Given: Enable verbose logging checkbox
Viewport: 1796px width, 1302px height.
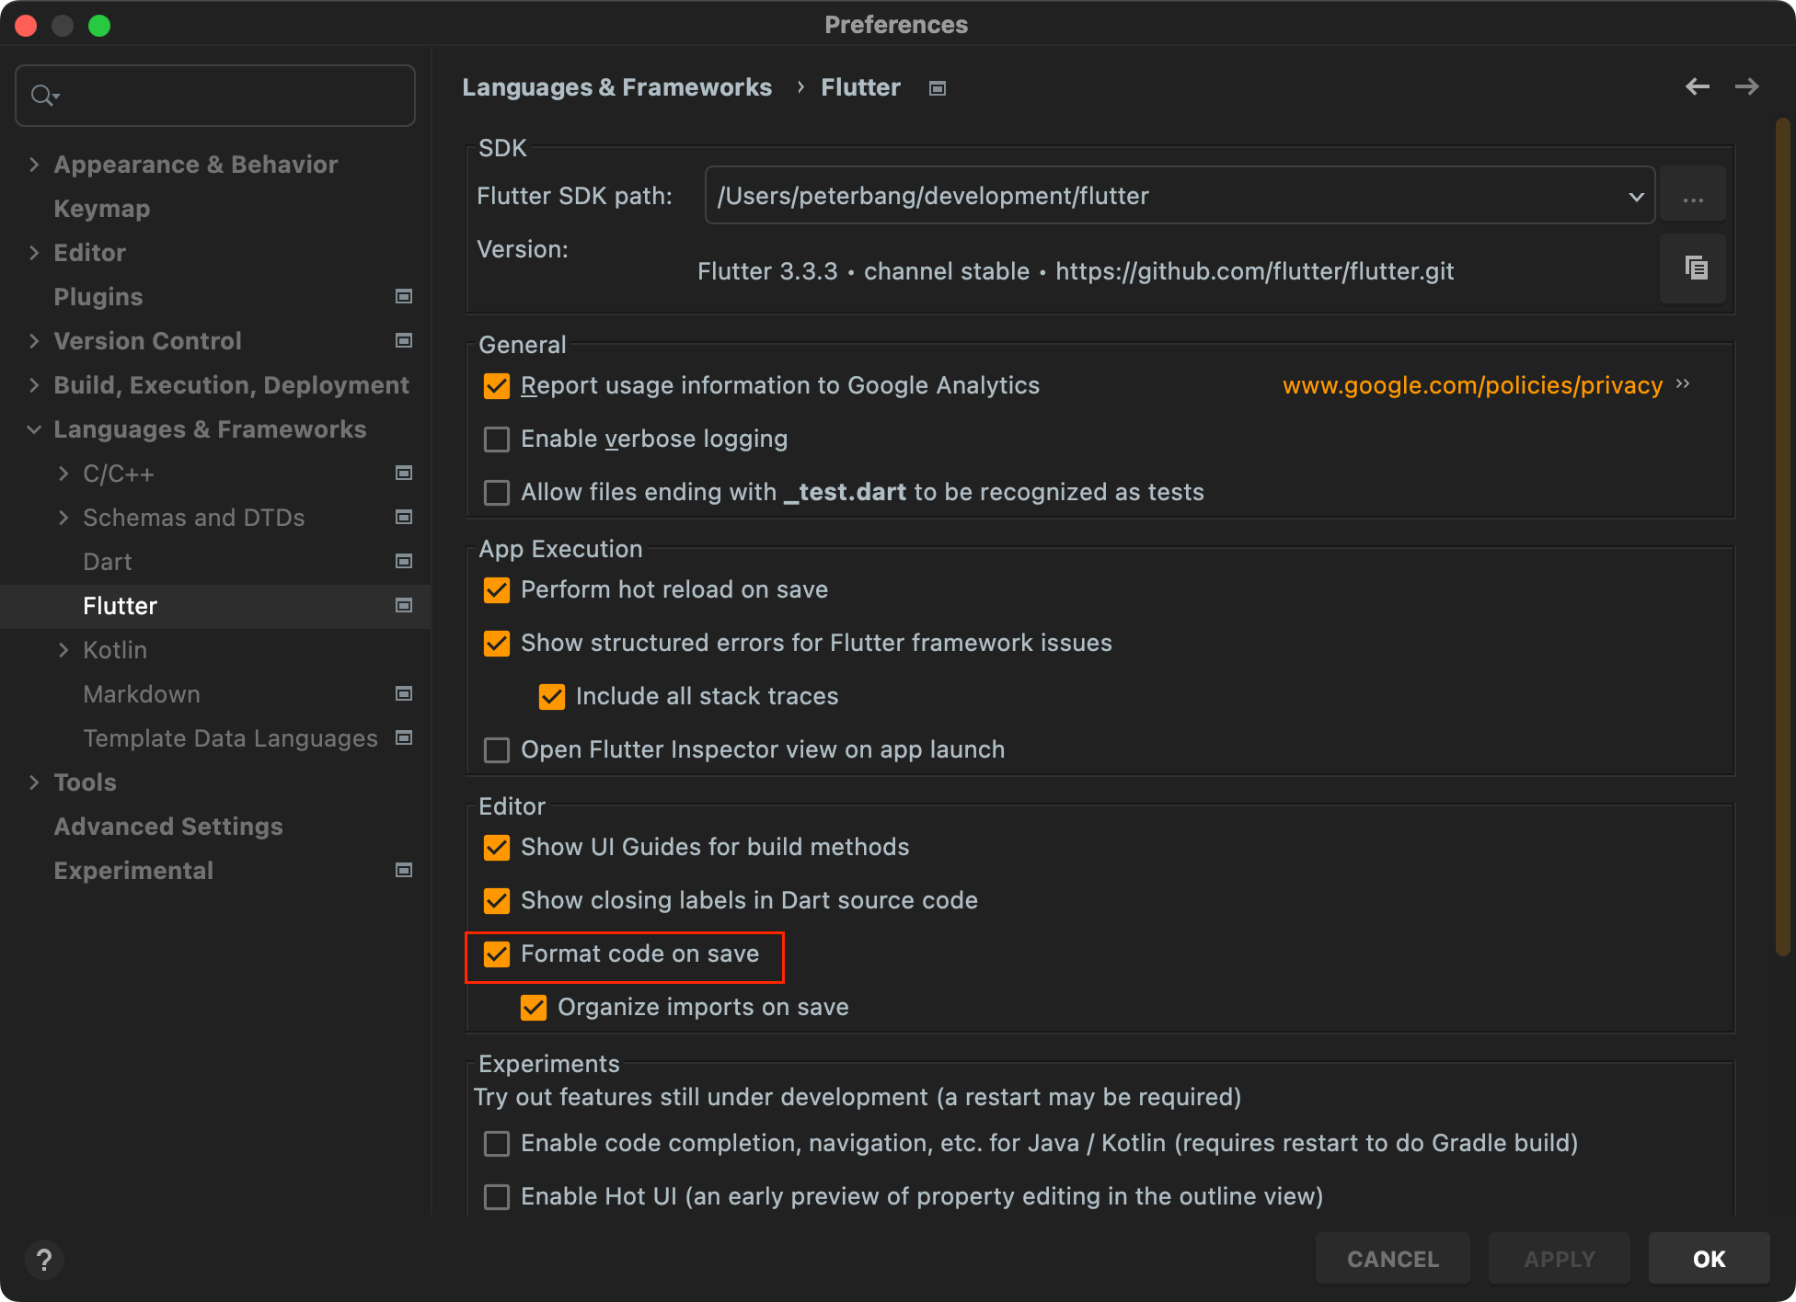Looking at the screenshot, I should click(497, 440).
